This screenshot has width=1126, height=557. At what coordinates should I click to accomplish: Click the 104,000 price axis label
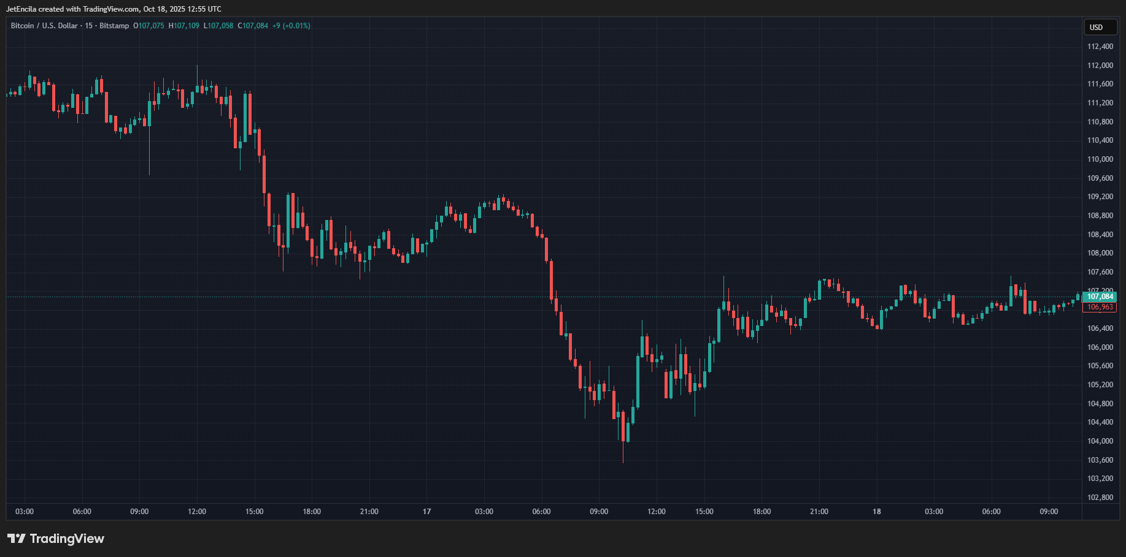1100,441
